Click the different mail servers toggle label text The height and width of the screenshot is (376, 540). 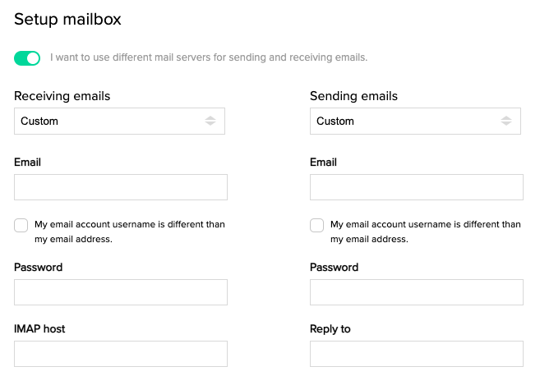(209, 57)
